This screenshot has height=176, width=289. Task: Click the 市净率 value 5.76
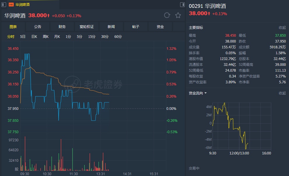tap(282, 82)
